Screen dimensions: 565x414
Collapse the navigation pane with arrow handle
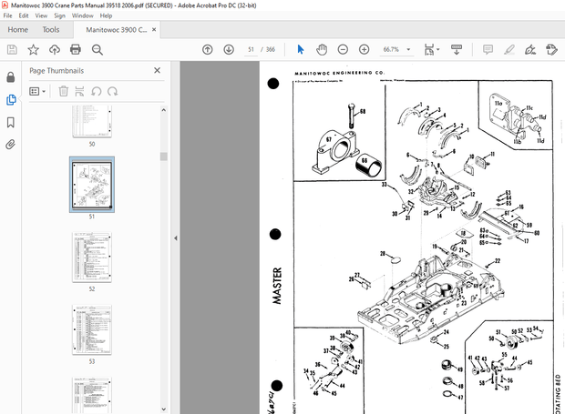[176, 238]
